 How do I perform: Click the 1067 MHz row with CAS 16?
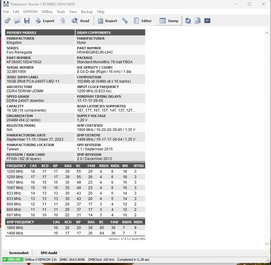pyautogui.click(x=75, y=182)
